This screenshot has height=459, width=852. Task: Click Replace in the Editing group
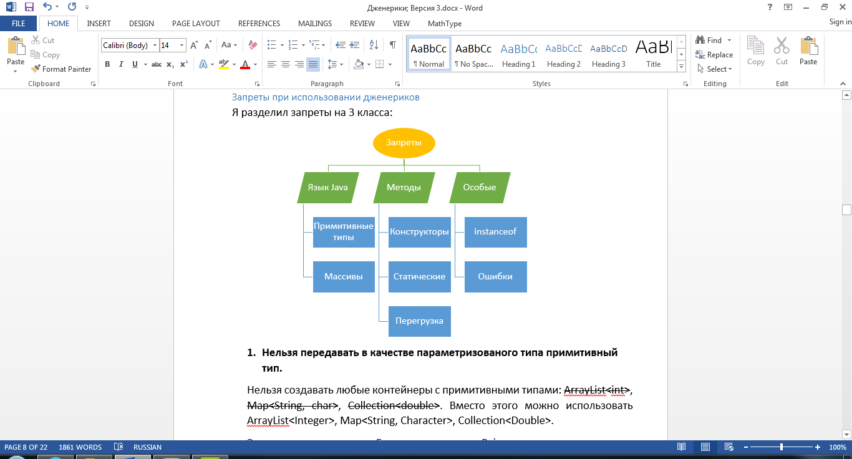coord(715,55)
